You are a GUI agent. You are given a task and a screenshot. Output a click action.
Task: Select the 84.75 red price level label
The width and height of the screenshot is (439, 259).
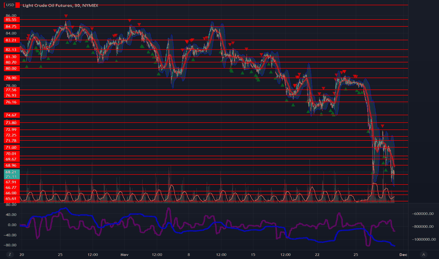11,26
